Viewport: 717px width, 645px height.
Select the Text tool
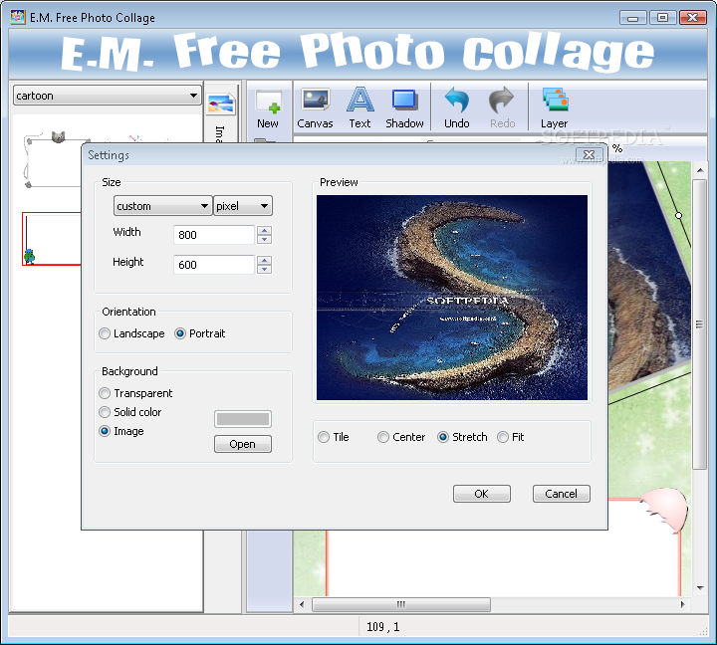pos(359,108)
